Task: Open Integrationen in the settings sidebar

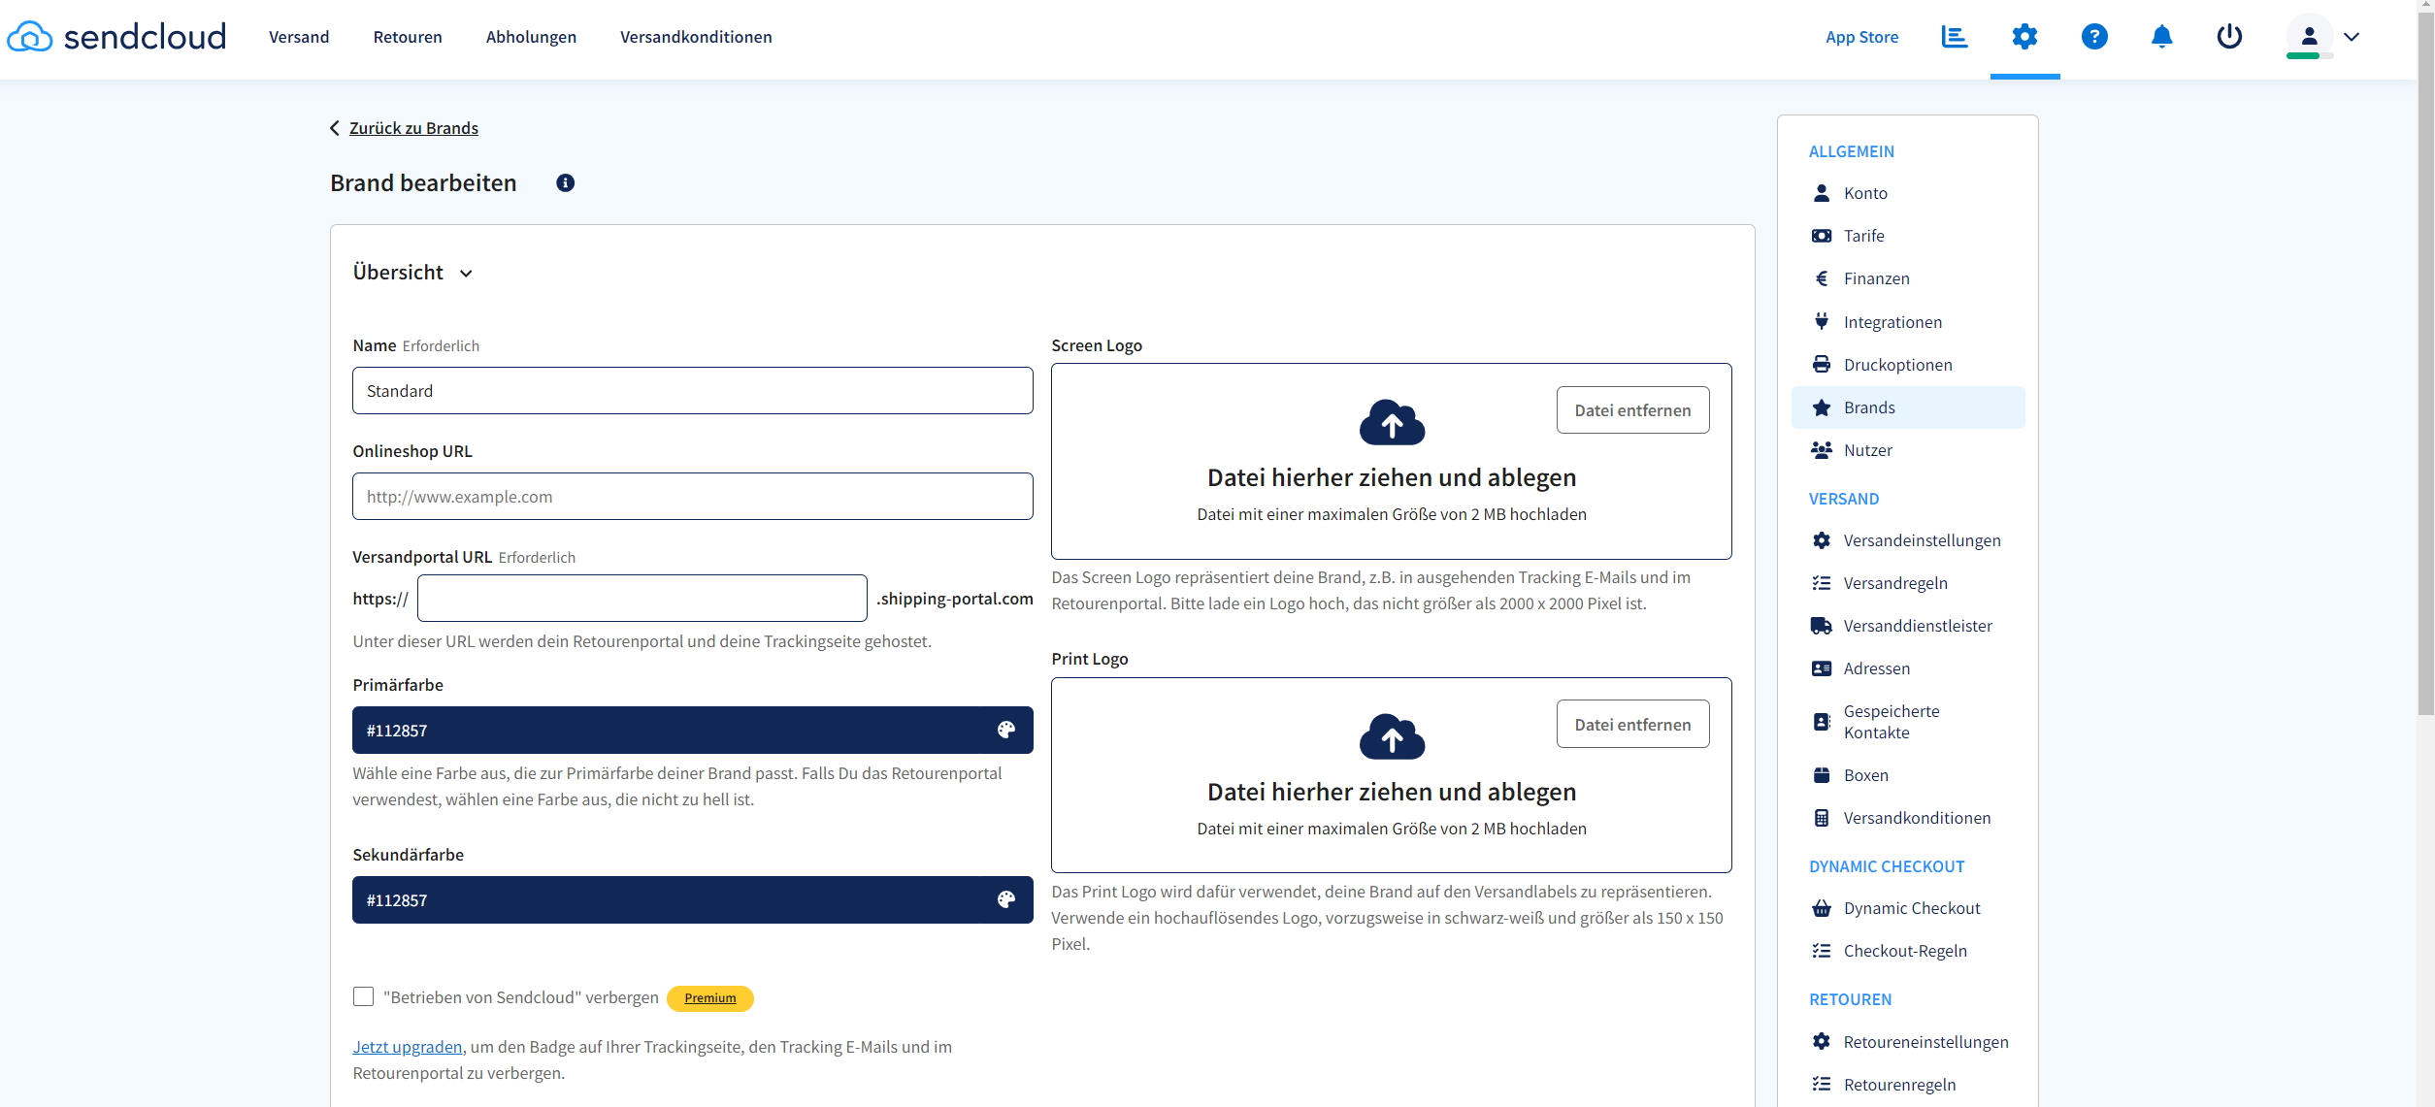Action: pyautogui.click(x=1892, y=322)
